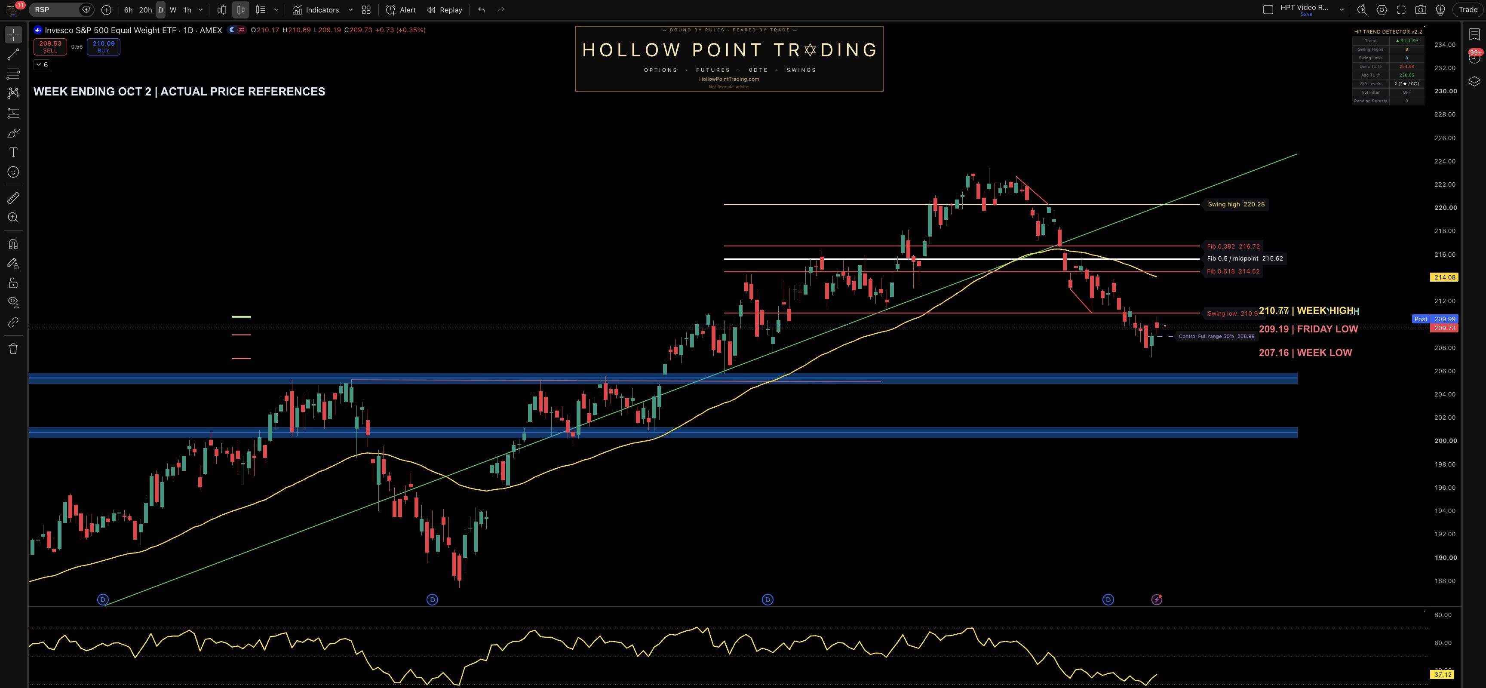Switch to the 20h timeframe
This screenshot has width=1486, height=688.
[x=145, y=10]
